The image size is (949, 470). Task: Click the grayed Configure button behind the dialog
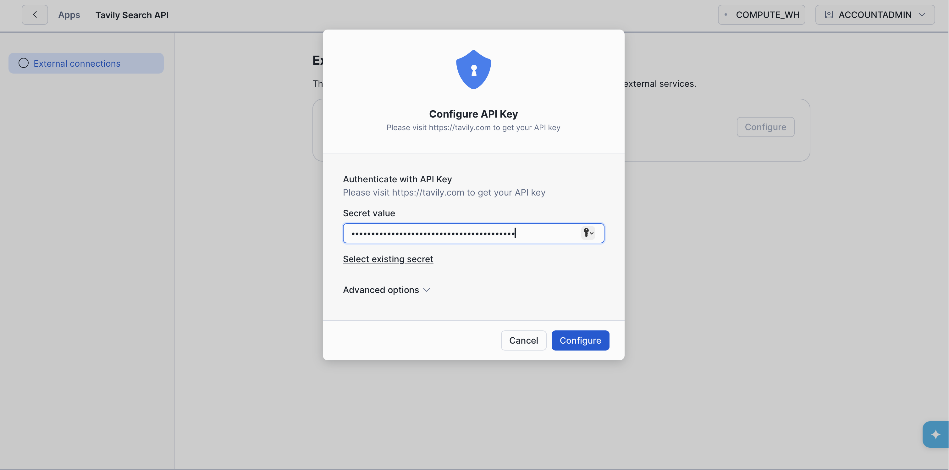765,127
